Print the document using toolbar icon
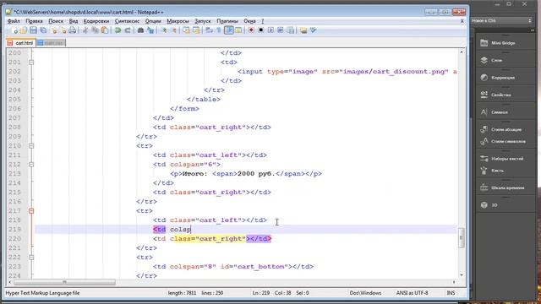541x304 pixels. 72,30
